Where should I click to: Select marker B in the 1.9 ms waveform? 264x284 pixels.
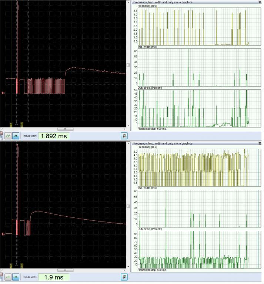(22, 266)
